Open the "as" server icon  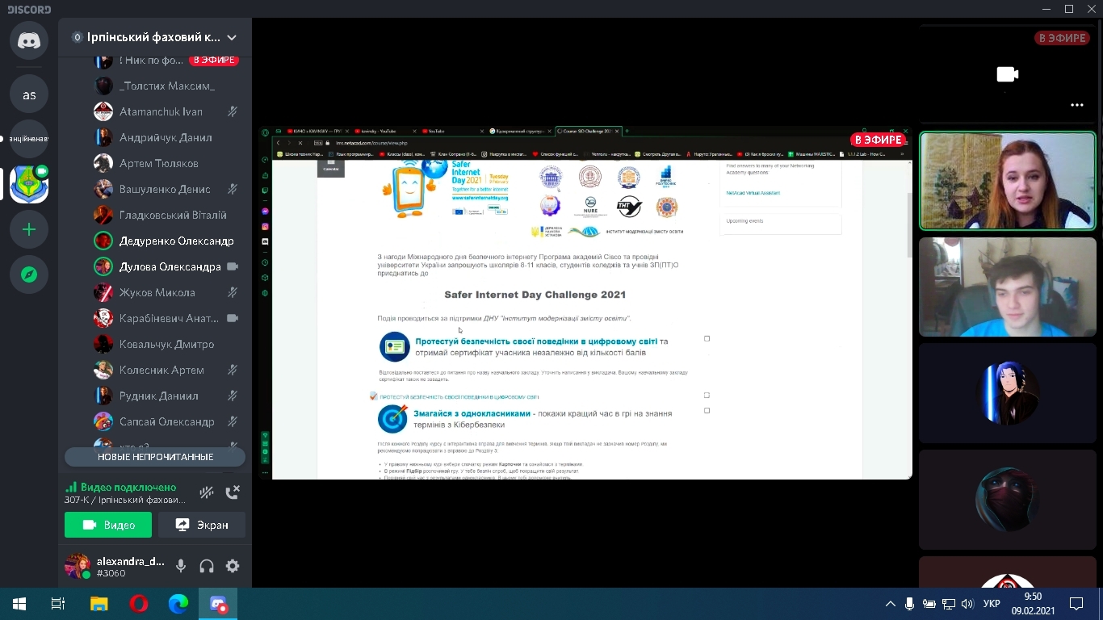[29, 94]
